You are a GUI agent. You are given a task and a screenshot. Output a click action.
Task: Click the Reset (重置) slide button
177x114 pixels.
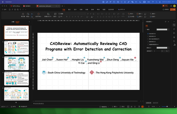point(61,14)
